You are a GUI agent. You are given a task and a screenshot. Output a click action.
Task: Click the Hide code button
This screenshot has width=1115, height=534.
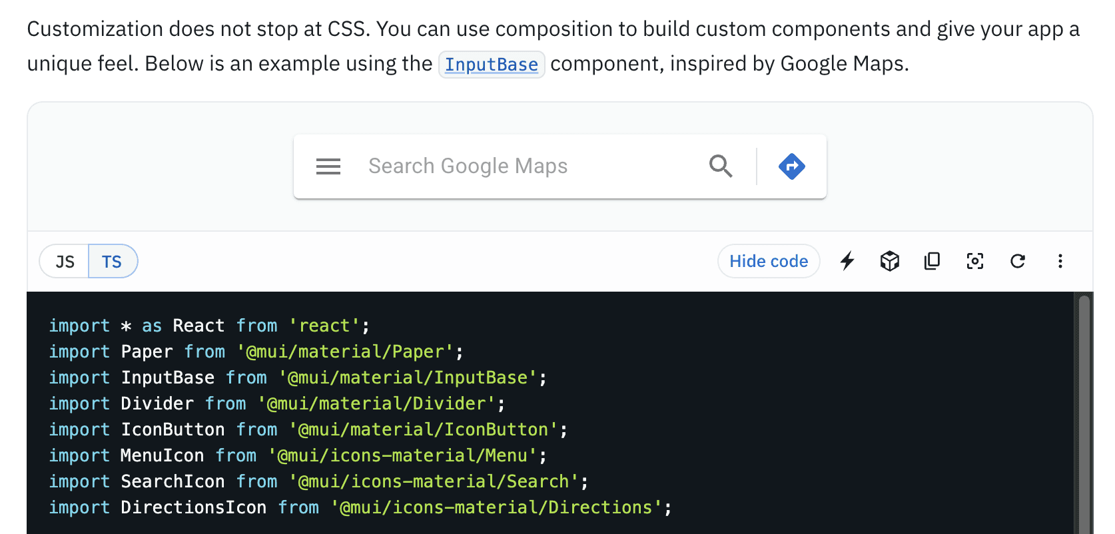(769, 261)
